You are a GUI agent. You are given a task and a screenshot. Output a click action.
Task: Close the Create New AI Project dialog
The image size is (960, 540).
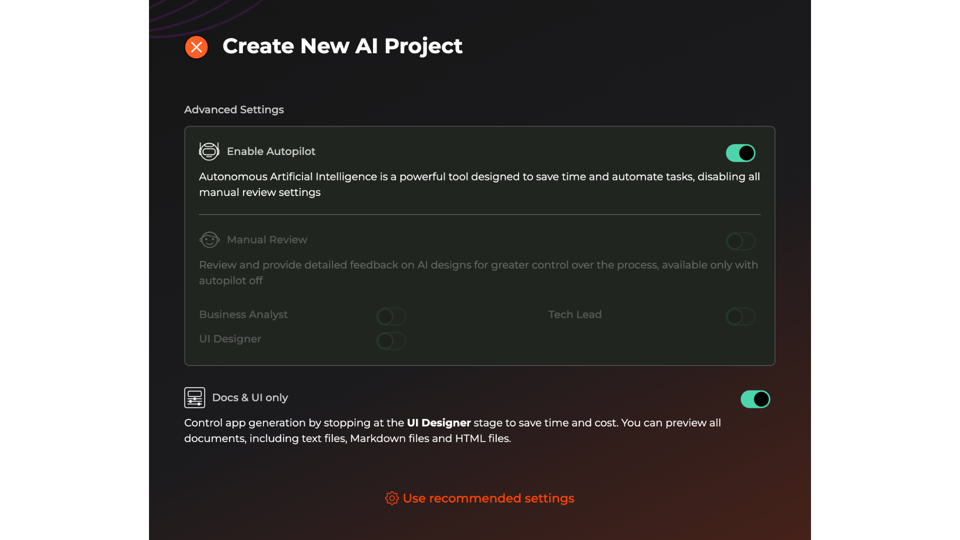tap(196, 47)
